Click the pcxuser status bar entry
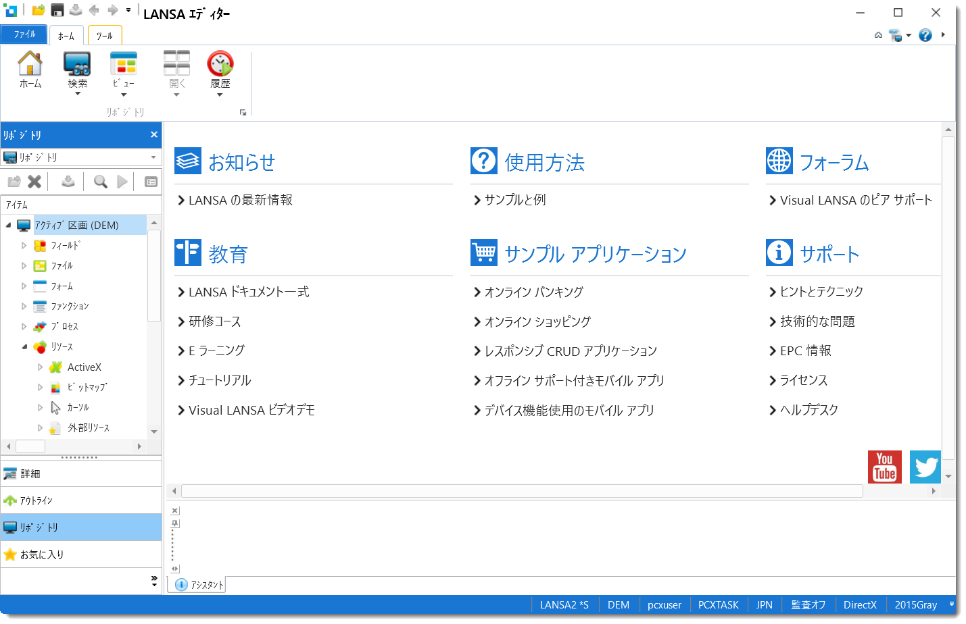Screen dimensions: 966x624 665,605
